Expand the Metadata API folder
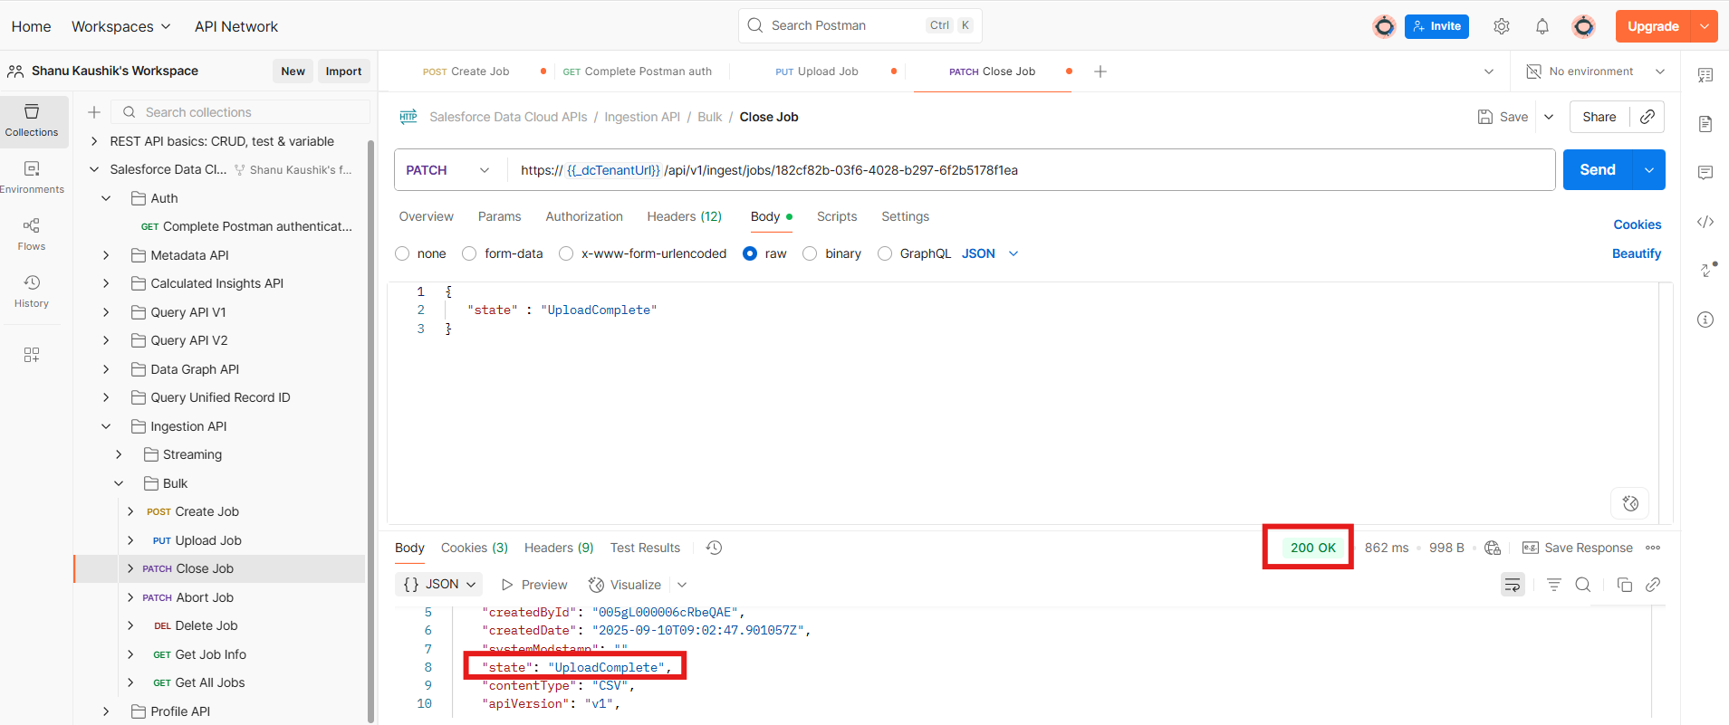The height and width of the screenshot is (725, 1729). (x=106, y=255)
